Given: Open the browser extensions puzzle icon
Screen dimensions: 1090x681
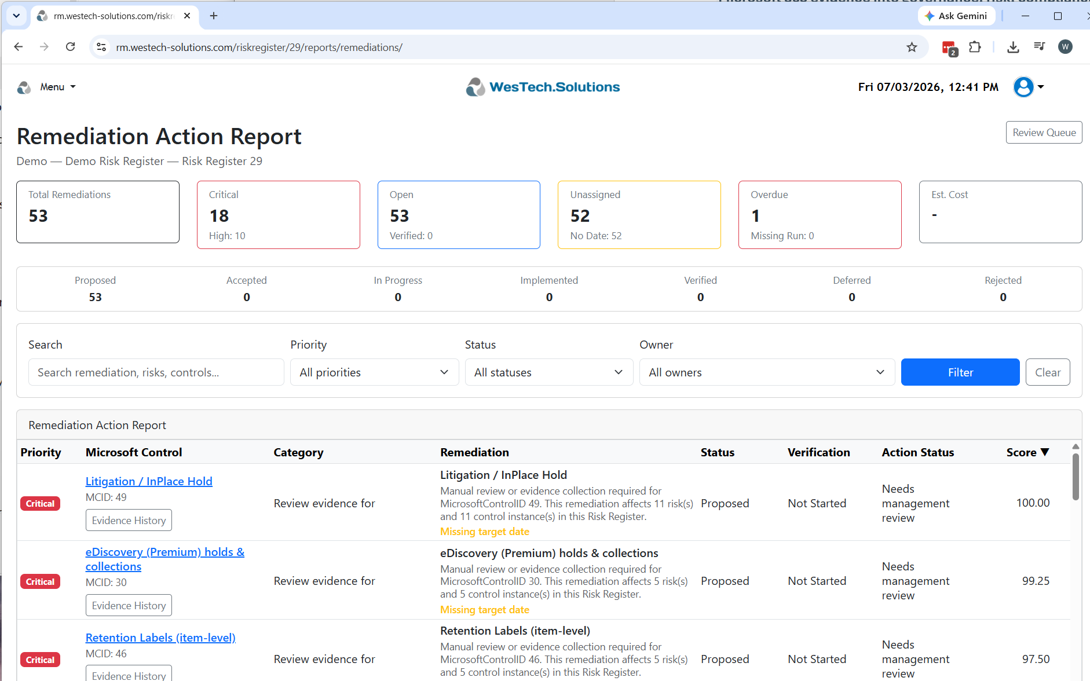Looking at the screenshot, I should click(x=975, y=47).
